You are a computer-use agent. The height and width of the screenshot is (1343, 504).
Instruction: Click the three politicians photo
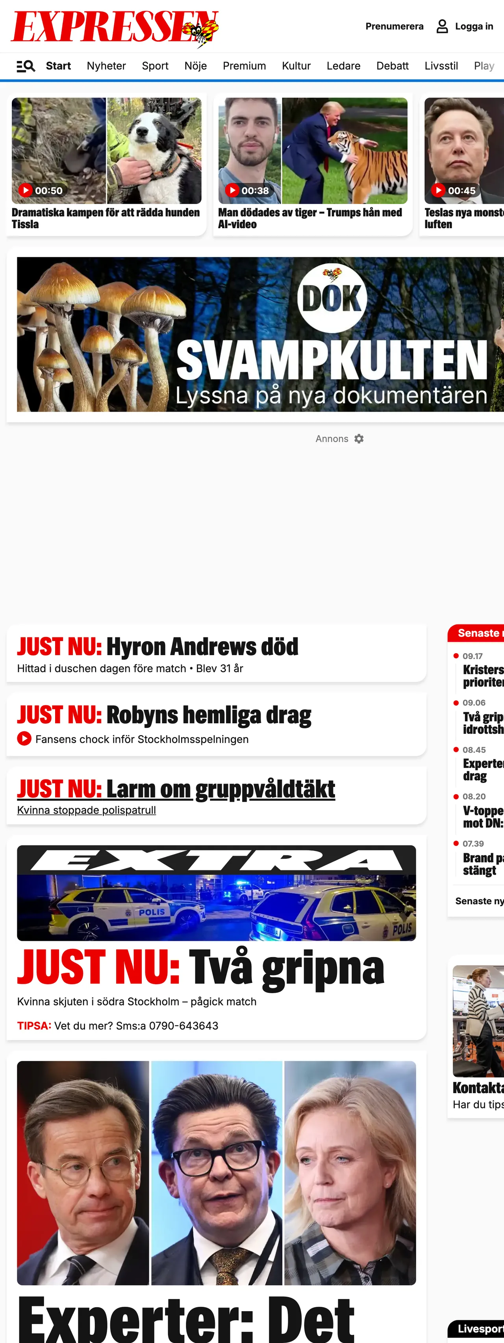(217, 1173)
